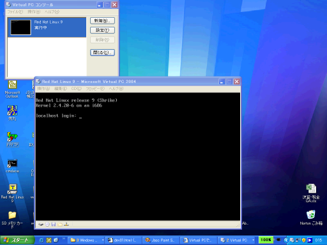
Task: Select the Excel spreadsheet file on desktop
Action: [311, 193]
